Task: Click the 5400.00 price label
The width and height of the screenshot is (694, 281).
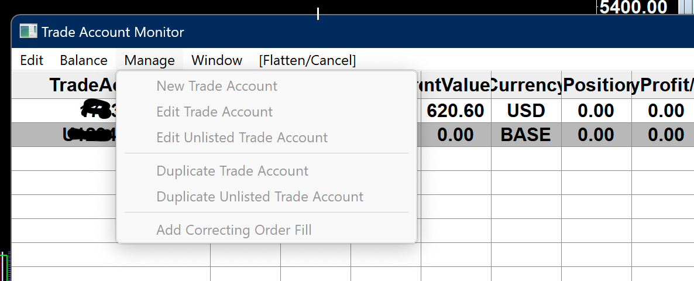Action: coord(633,7)
